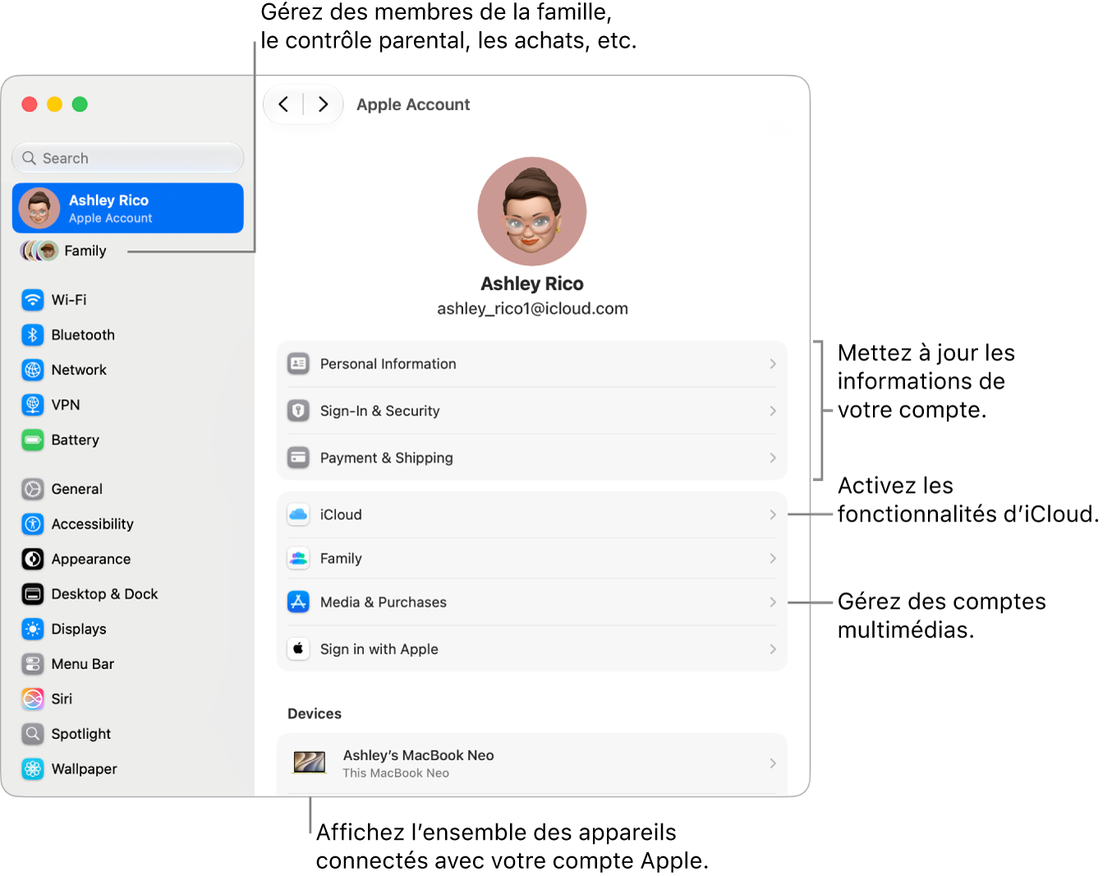The width and height of the screenshot is (1112, 876).
Task: Click the Payment & Shipping card icon
Action: pos(298,457)
